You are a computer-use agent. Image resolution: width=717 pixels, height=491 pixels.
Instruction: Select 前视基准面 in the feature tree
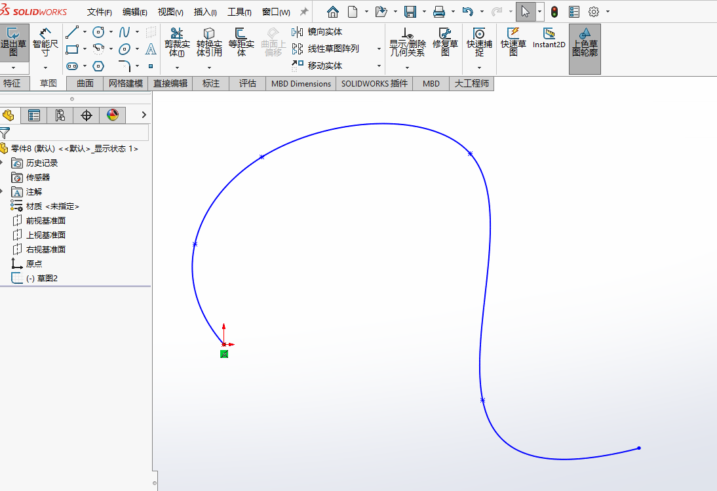pos(46,220)
